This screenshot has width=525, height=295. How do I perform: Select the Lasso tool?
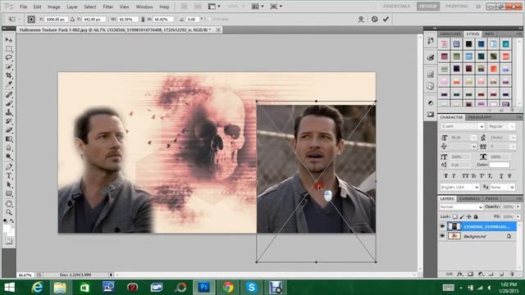point(9,58)
